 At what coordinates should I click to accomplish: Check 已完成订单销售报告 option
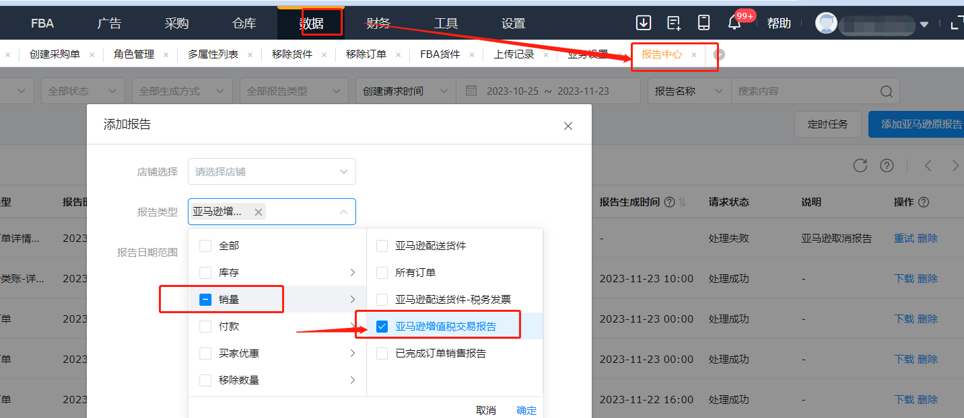tap(382, 353)
